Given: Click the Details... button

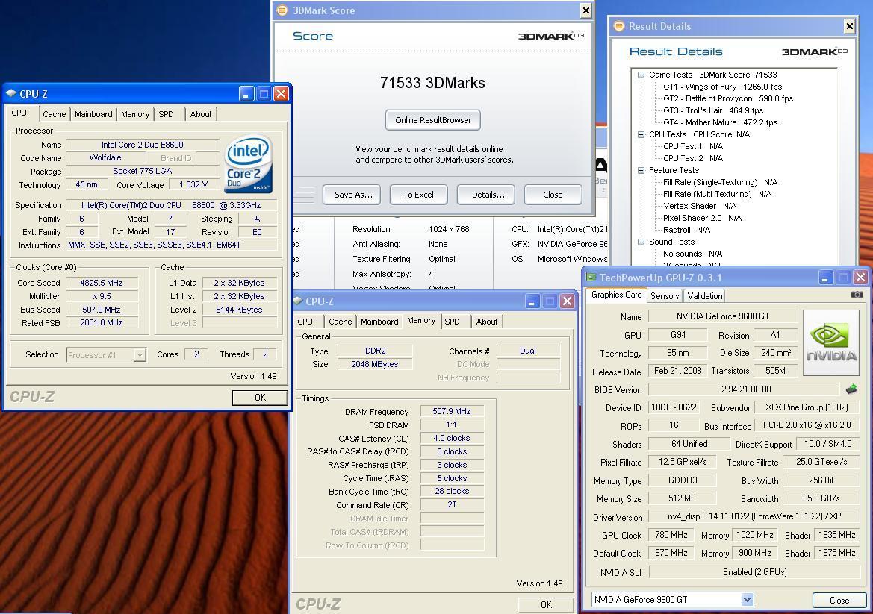Looking at the screenshot, I should [x=488, y=195].
